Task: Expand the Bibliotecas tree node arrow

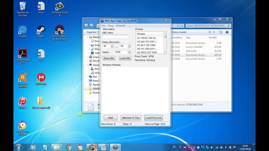Action: [x=88, y=37]
